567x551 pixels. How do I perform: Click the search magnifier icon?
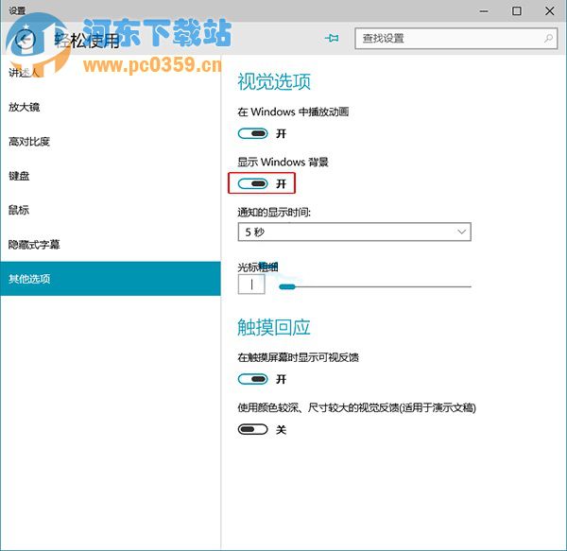(x=548, y=38)
